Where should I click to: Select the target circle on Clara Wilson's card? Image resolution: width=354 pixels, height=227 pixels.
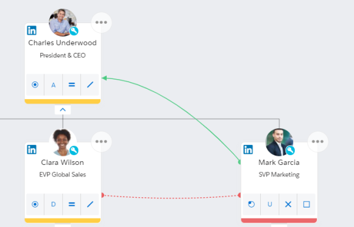pos(35,204)
